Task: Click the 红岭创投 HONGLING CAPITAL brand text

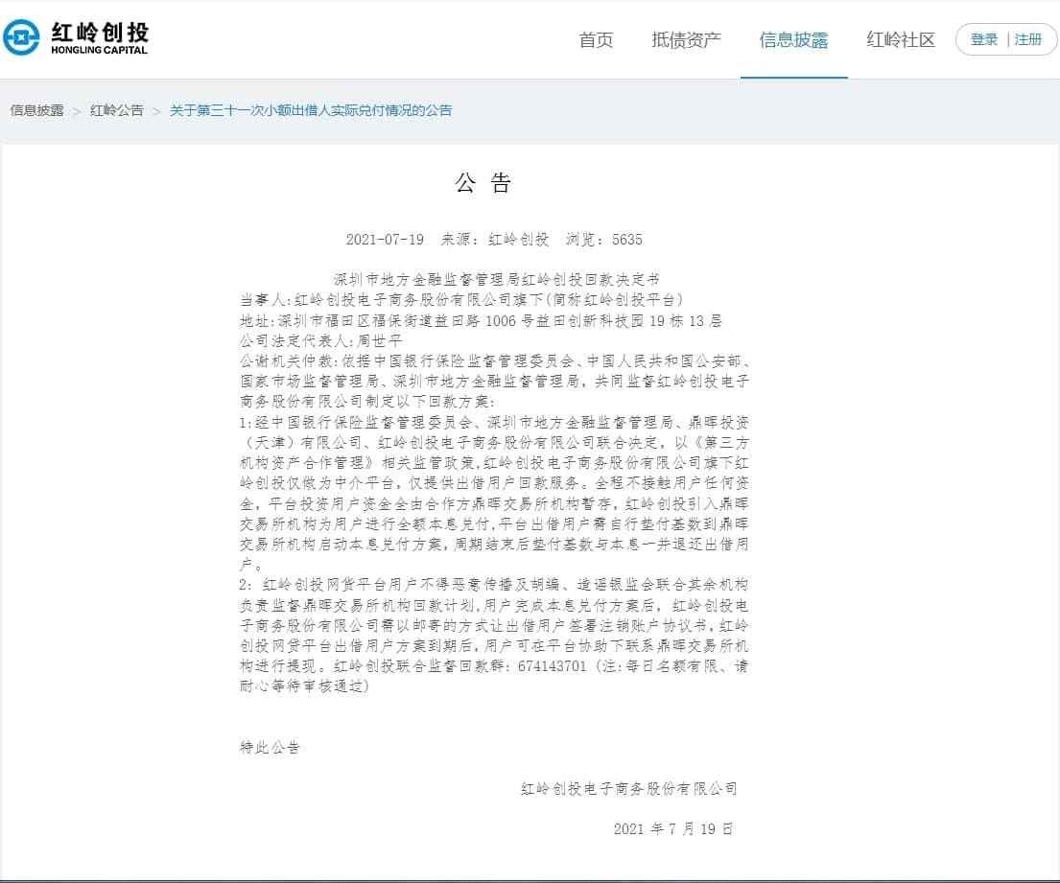Action: (100, 37)
